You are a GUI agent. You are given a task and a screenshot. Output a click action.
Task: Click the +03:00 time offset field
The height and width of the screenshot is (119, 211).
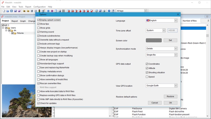(x=172, y=30)
